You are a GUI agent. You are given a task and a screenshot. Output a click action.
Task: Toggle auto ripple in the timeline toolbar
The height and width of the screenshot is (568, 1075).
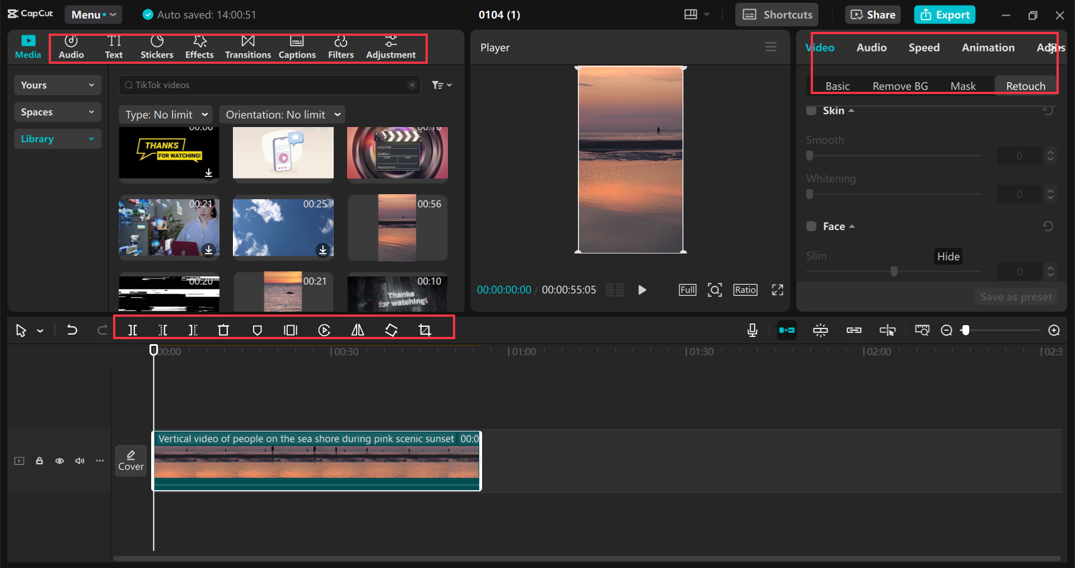point(787,330)
